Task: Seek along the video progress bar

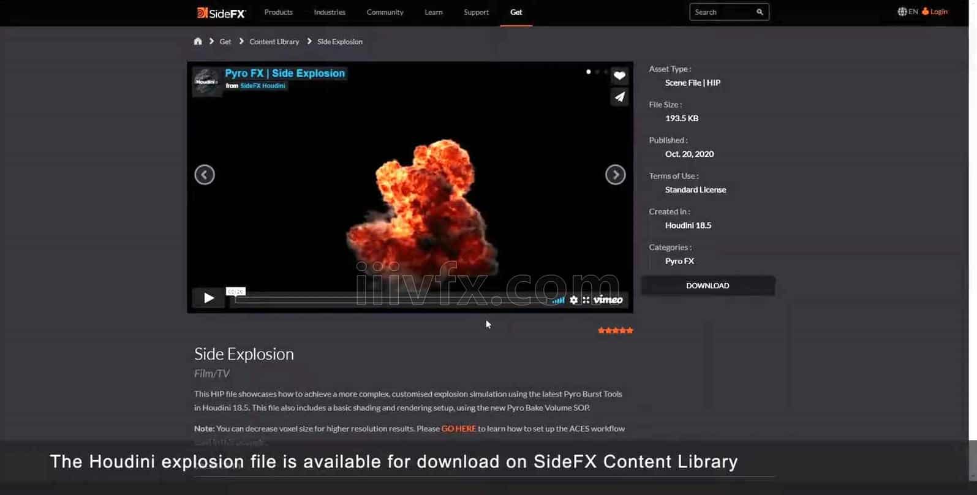Action: pos(390,300)
